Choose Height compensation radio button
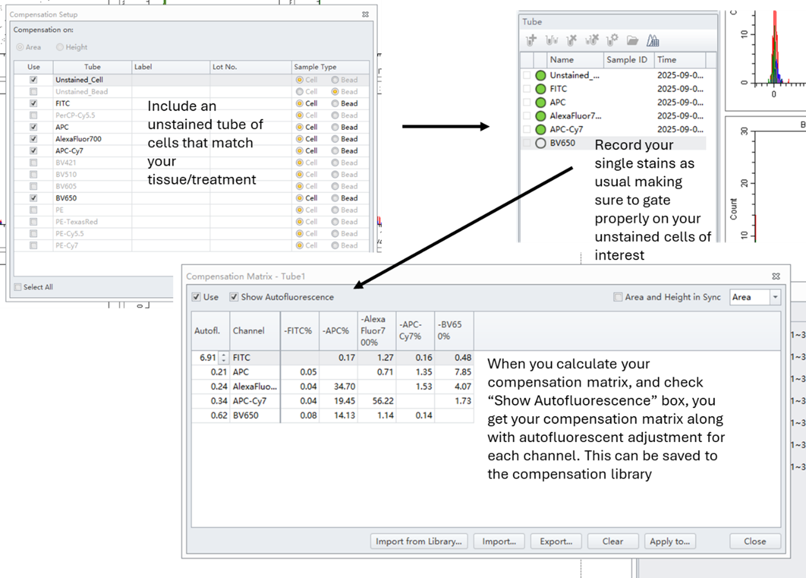Viewport: 806px width, 578px height. tap(60, 47)
